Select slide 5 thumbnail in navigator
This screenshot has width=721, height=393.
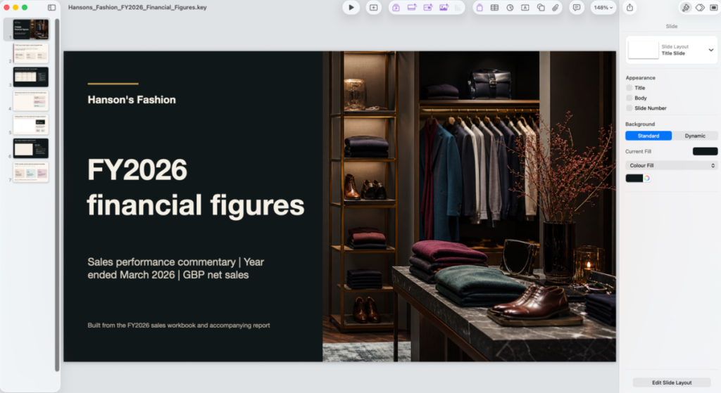point(30,124)
